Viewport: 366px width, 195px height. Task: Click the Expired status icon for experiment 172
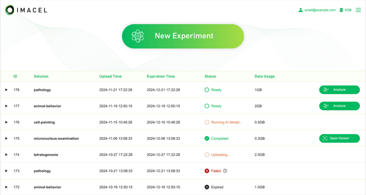pos(207,187)
